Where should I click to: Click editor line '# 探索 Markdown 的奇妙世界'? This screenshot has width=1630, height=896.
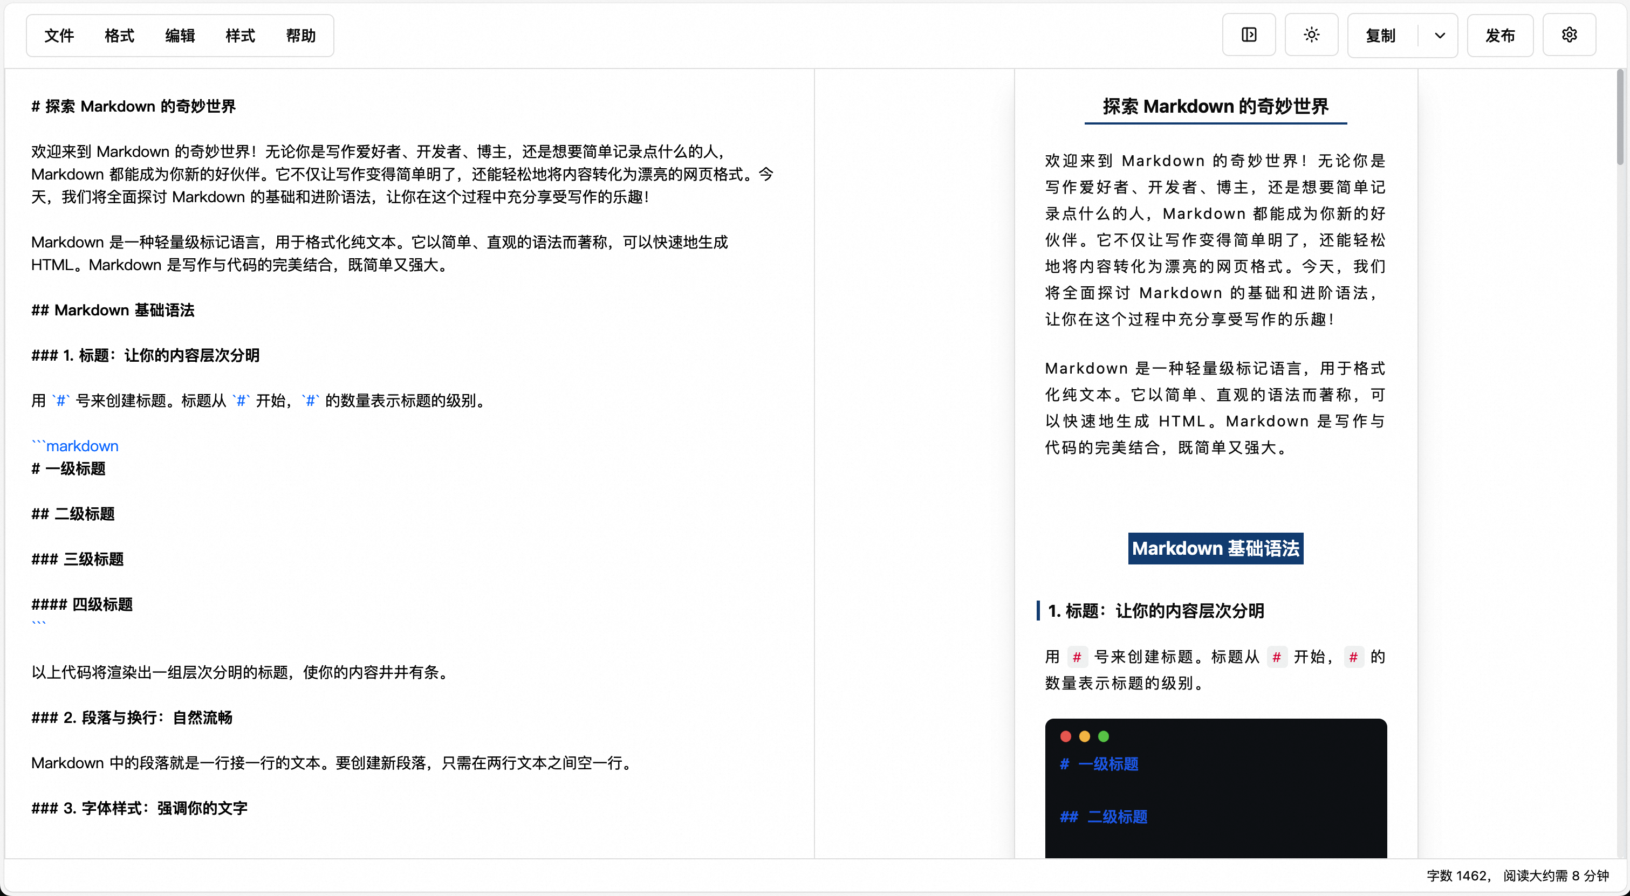point(134,106)
